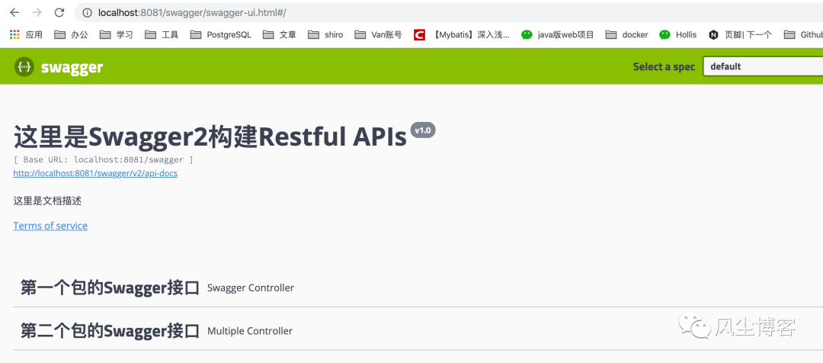The height and width of the screenshot is (363, 823).
Task: Click the 这里是文档描述 description text
Action: pyautogui.click(x=47, y=201)
